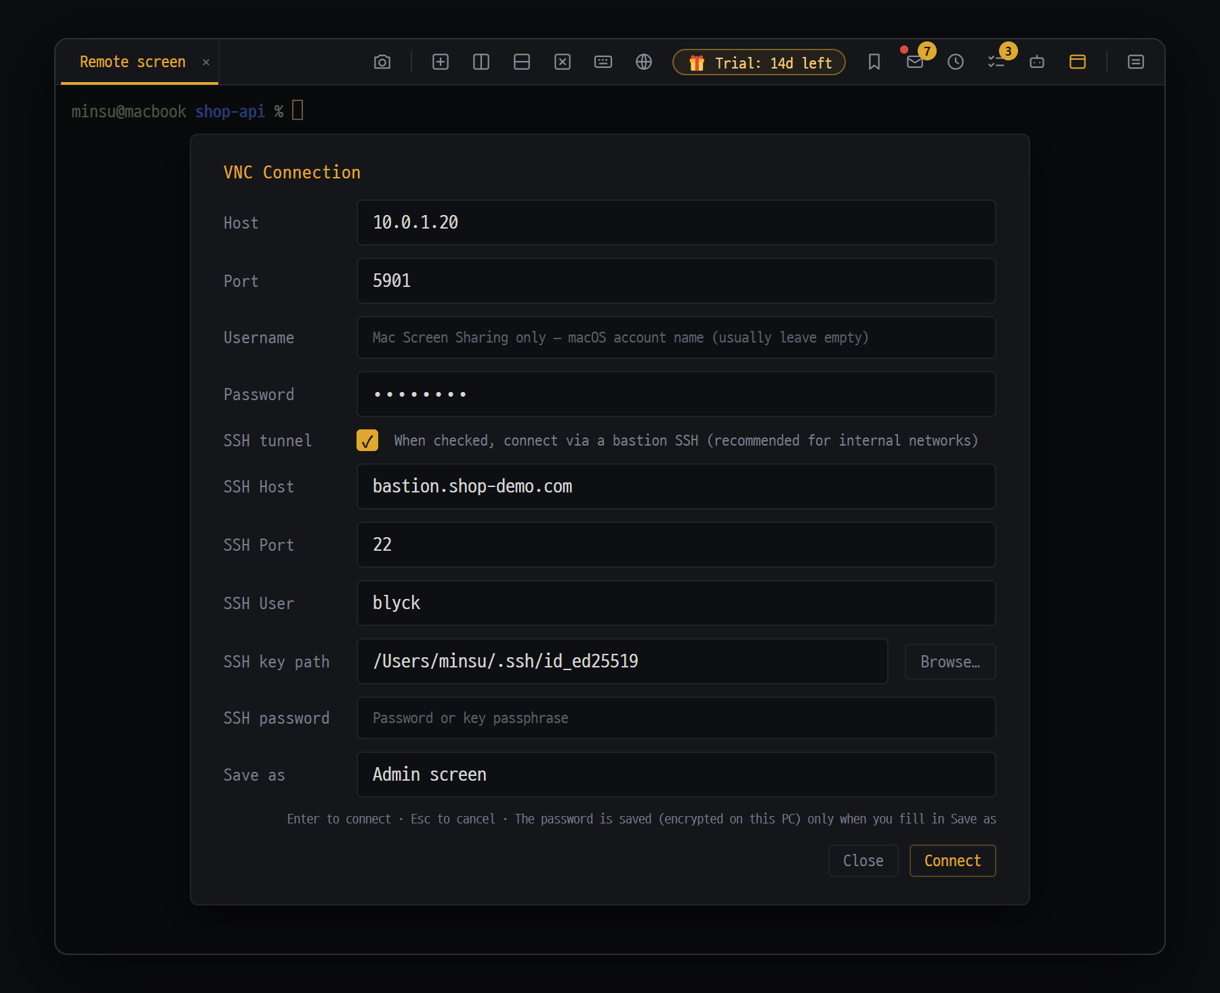Focus the Host field with 10.0.1.20
Screen dimensions: 1220x993
(x=676, y=222)
